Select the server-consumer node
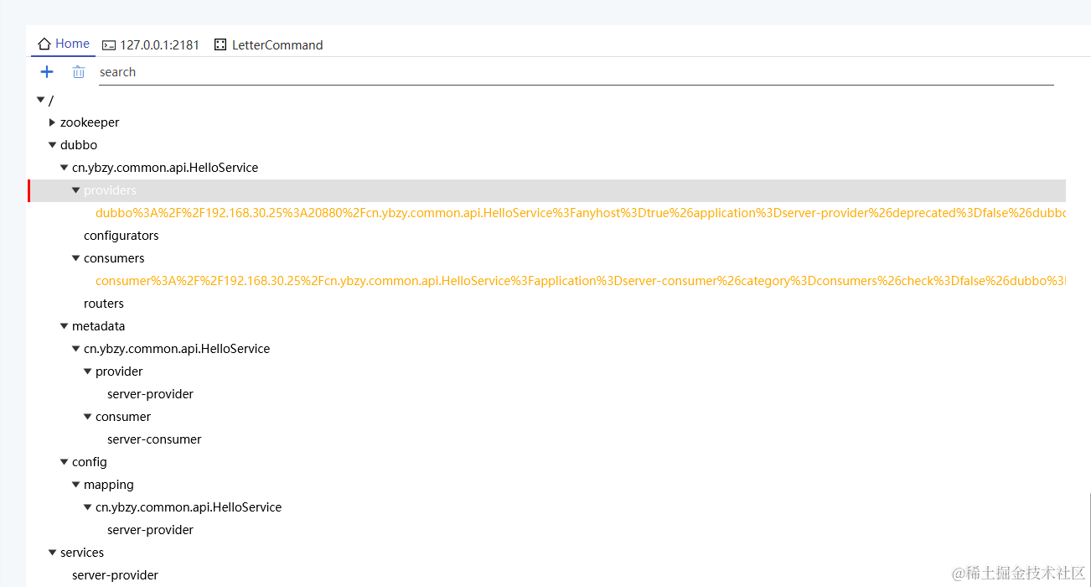The height and width of the screenshot is (587, 1091). point(154,439)
